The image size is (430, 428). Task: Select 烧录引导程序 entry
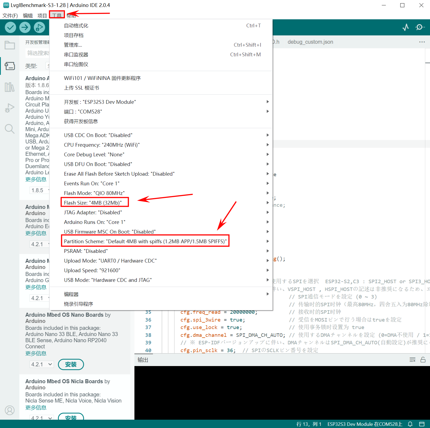pos(161,304)
